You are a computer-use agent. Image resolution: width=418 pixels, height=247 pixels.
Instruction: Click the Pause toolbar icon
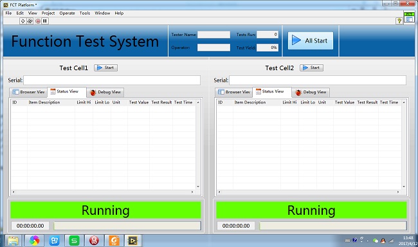pyautogui.click(x=45, y=21)
